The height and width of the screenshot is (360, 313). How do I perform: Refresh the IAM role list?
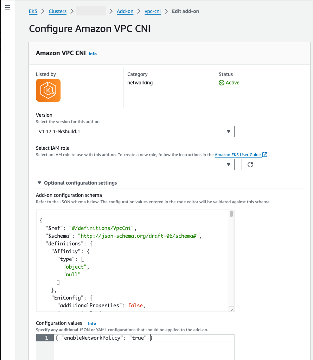(250, 164)
